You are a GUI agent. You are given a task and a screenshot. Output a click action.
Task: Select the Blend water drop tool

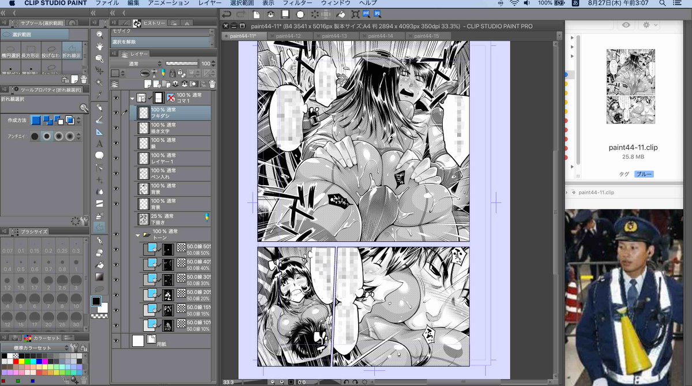click(x=99, y=192)
